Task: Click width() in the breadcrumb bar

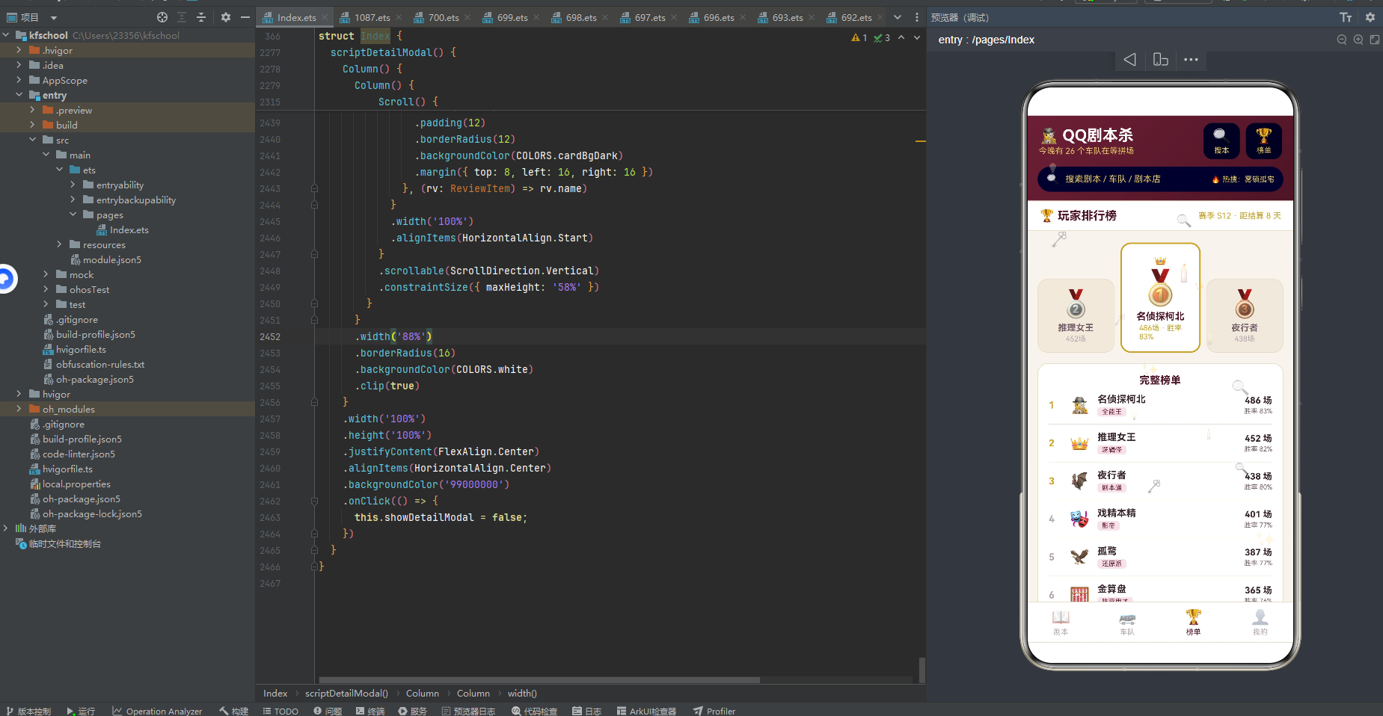Action: click(522, 694)
